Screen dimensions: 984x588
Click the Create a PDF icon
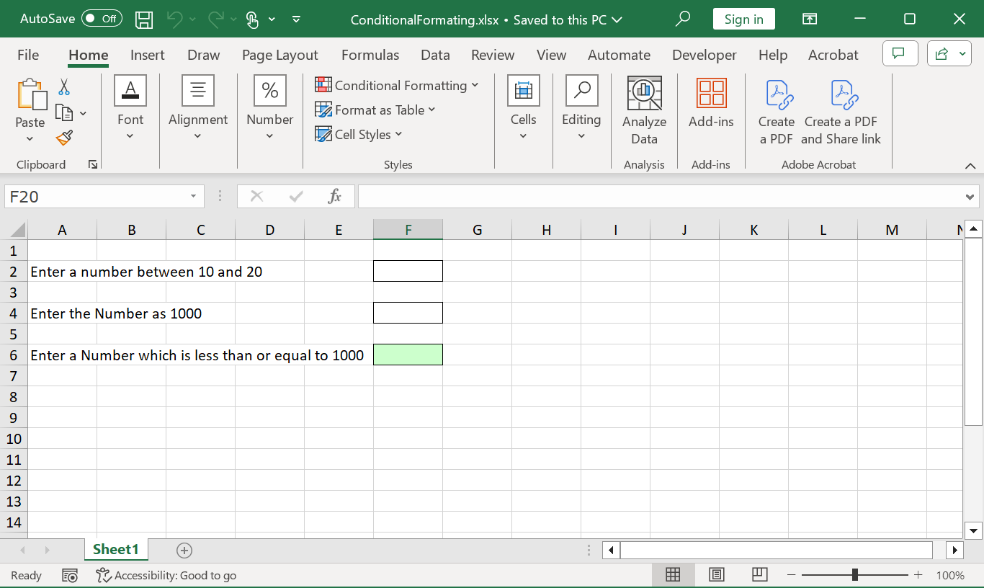point(776,94)
